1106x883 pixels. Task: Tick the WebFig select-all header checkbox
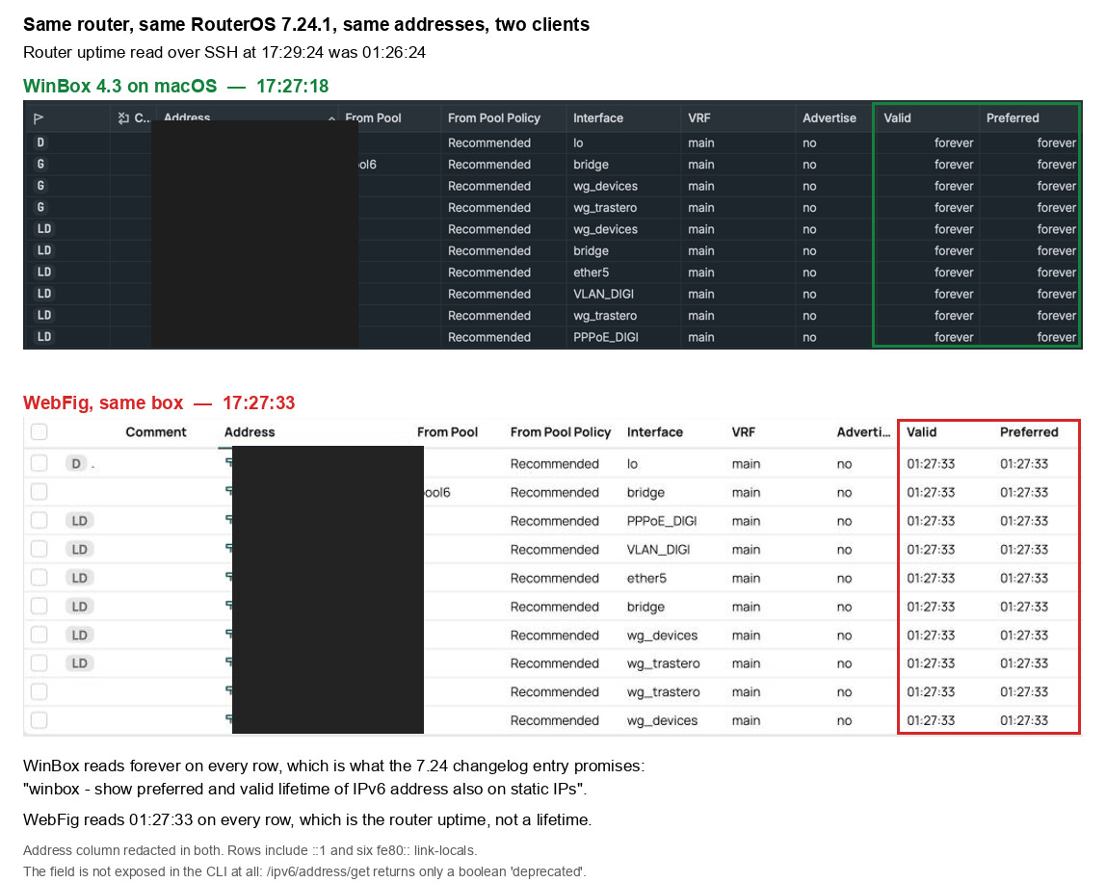point(39,431)
